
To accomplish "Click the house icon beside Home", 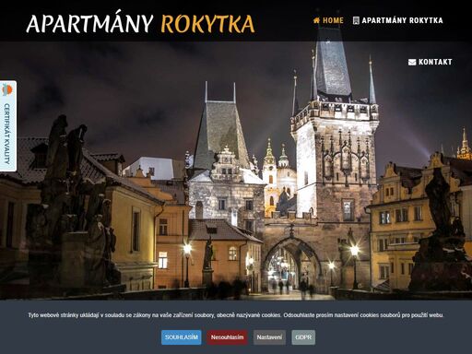I will coord(316,20).
